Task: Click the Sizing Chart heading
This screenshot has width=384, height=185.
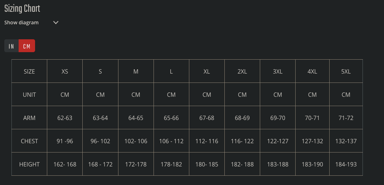Action: (22, 9)
